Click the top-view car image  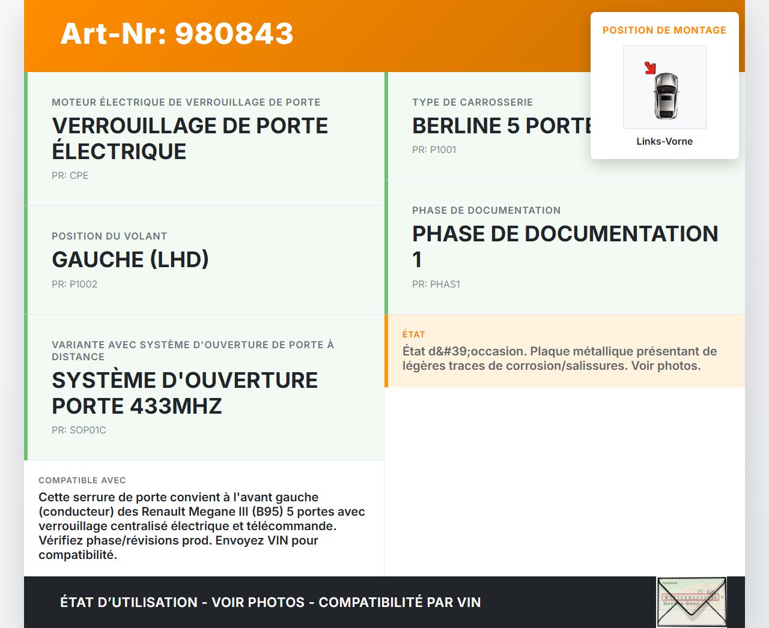666,95
